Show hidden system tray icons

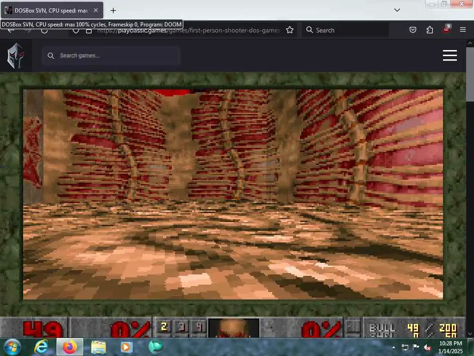coord(393,348)
